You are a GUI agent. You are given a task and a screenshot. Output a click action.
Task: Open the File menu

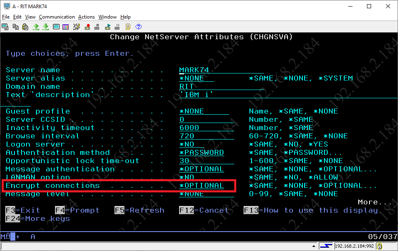click(x=6, y=17)
